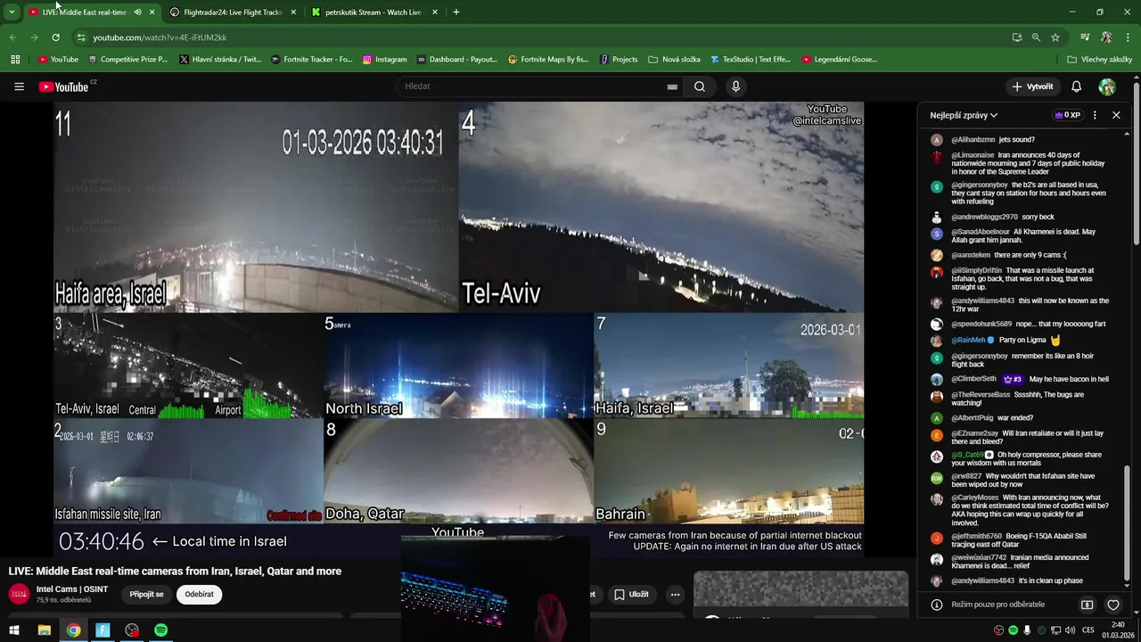This screenshot has width=1141, height=642.
Task: Open Hlavní stránka / Twit... bookmark
Action: 220,60
